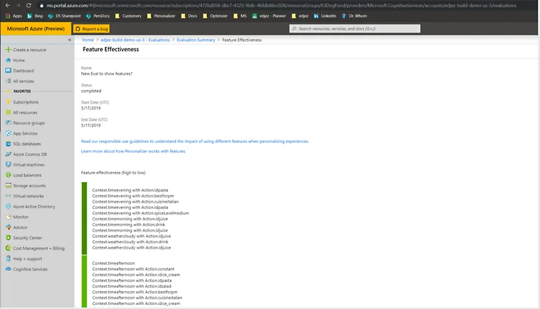The width and height of the screenshot is (540, 309).
Task: Click the Create a resource plus icon
Action: coord(8,49)
